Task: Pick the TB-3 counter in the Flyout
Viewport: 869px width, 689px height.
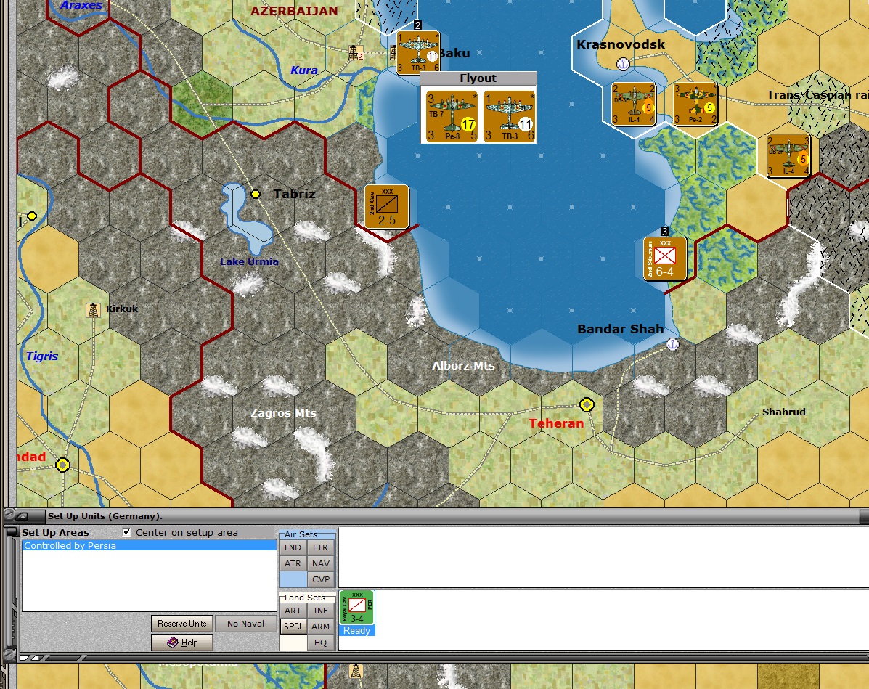Action: coord(510,116)
